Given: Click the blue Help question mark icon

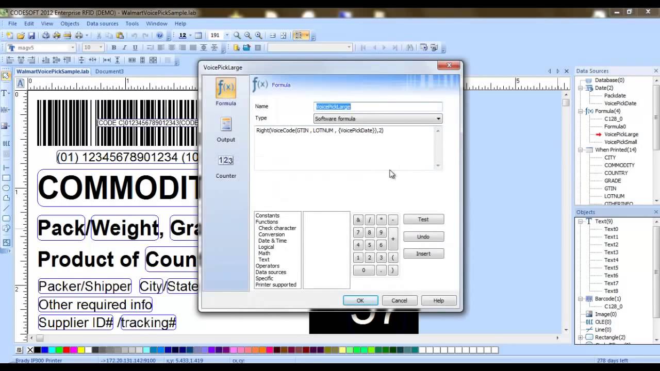Looking at the screenshot, I should pyautogui.click(x=160, y=36).
